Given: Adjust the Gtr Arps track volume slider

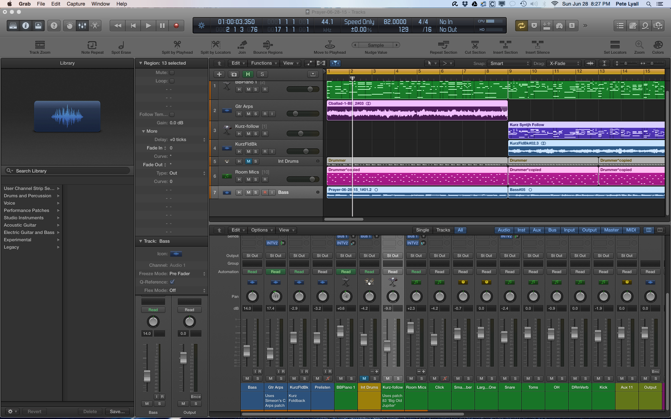Looking at the screenshot, I should click(296, 113).
